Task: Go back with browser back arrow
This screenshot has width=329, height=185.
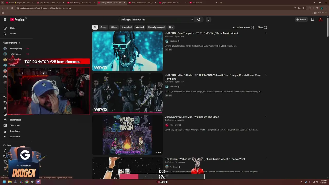Action: coord(3,8)
